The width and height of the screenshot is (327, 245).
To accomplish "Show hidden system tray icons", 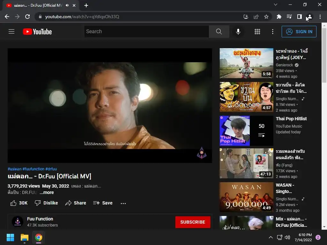I will 270,237.
